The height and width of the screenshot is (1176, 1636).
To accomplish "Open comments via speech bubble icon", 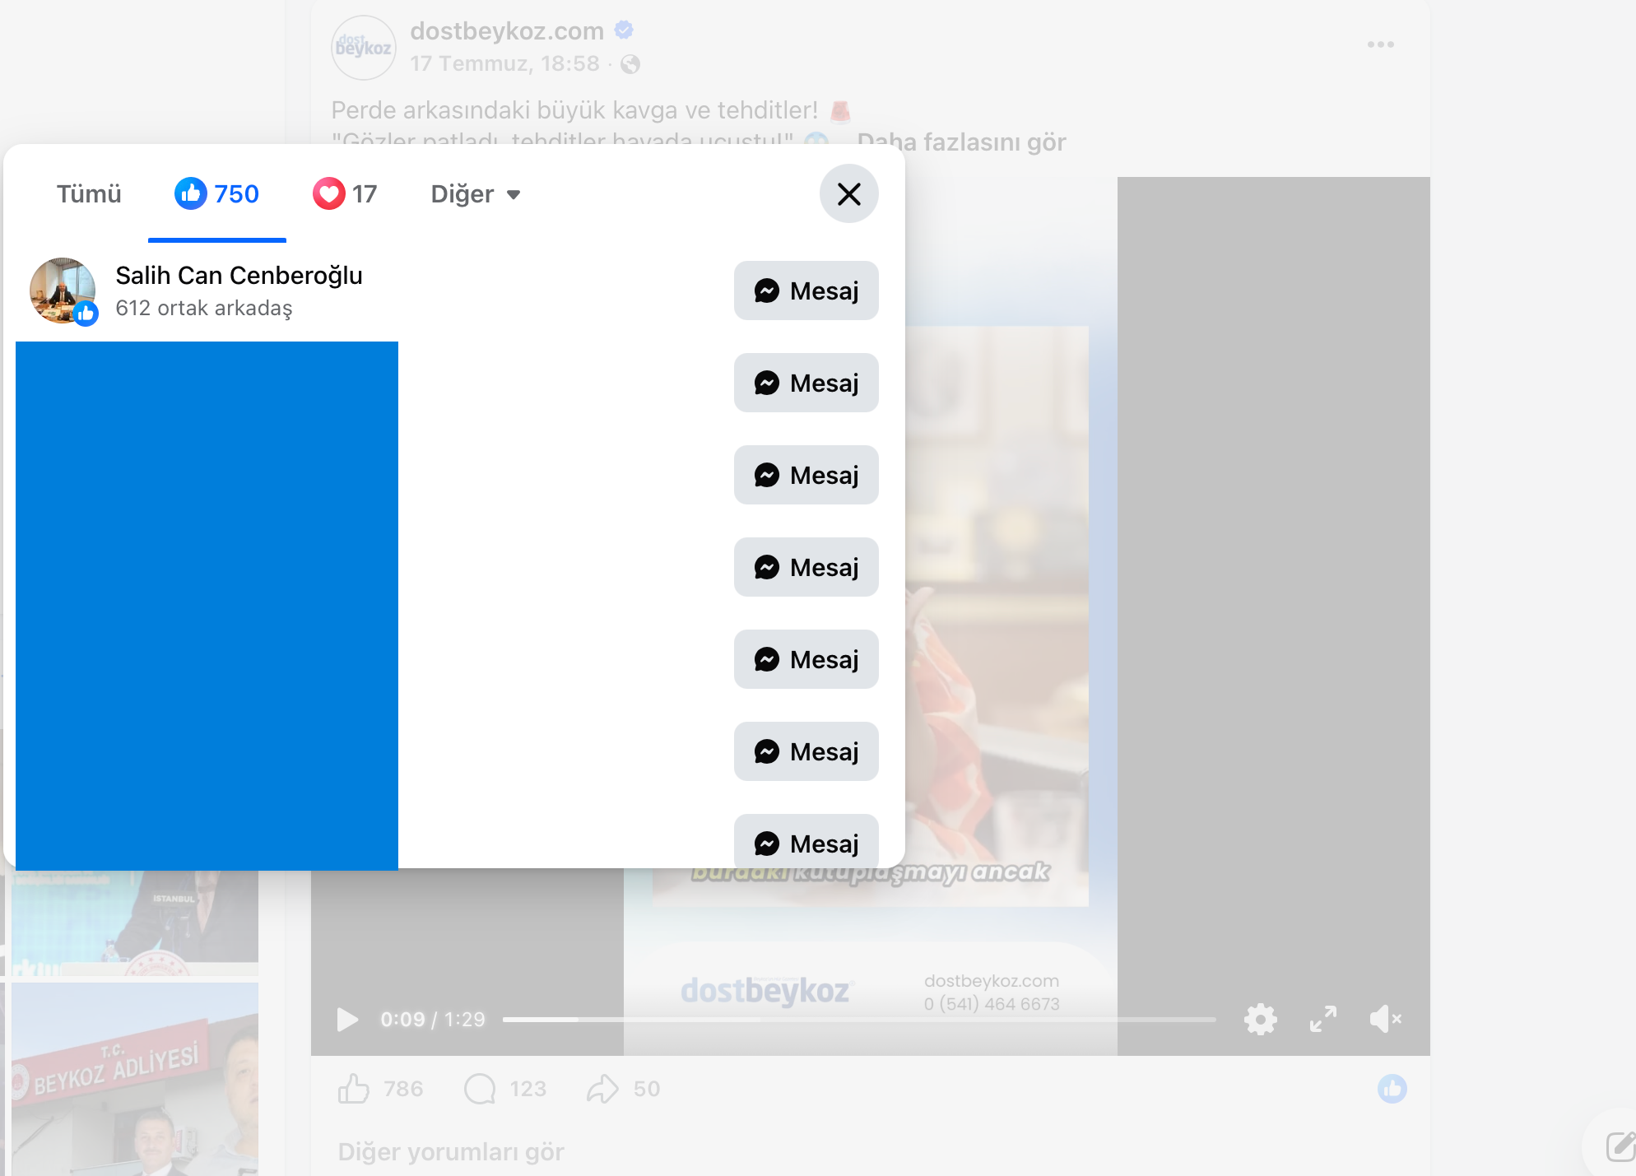I will tap(480, 1089).
